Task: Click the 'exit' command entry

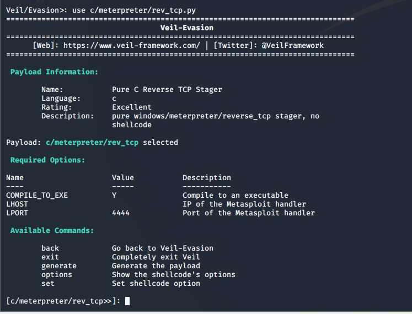Action: [x=50, y=257]
